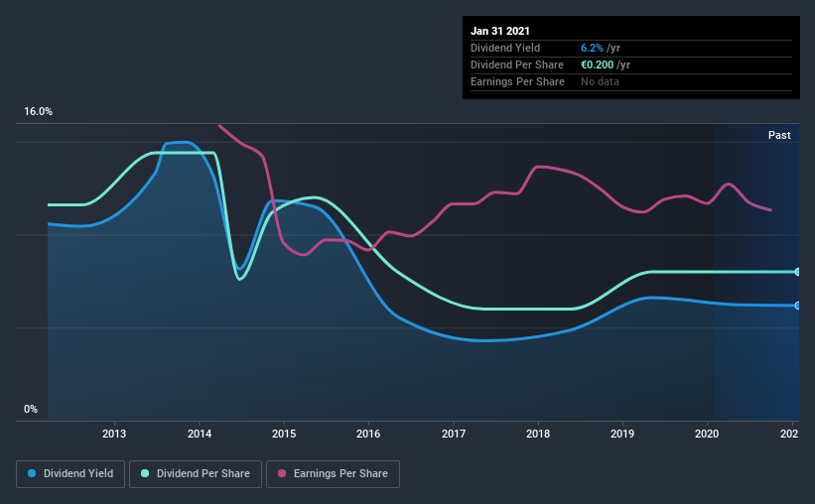Click the 2018 x-axis label
Image resolution: width=815 pixels, height=504 pixels.
[x=537, y=434]
